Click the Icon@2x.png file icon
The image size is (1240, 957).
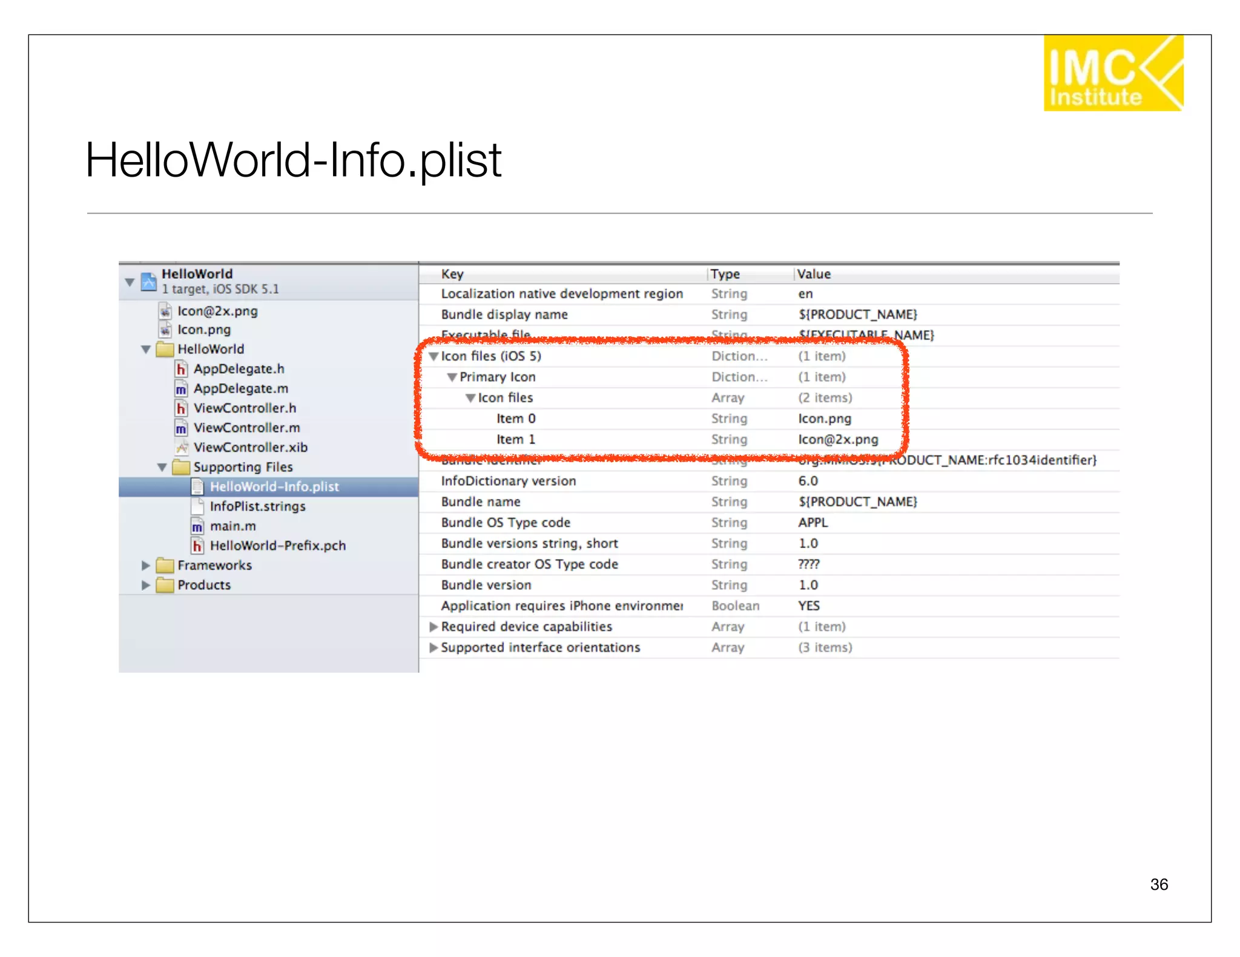(165, 311)
